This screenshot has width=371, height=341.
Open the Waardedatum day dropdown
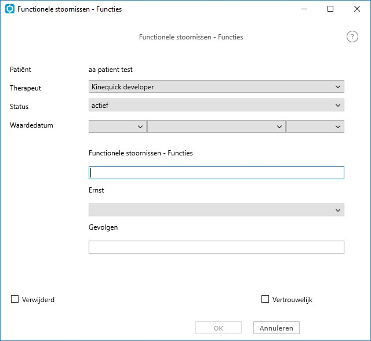(118, 126)
